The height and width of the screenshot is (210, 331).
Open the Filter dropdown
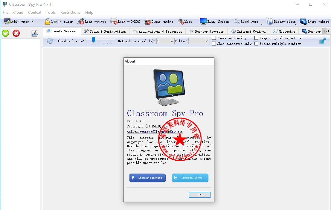[199, 41]
